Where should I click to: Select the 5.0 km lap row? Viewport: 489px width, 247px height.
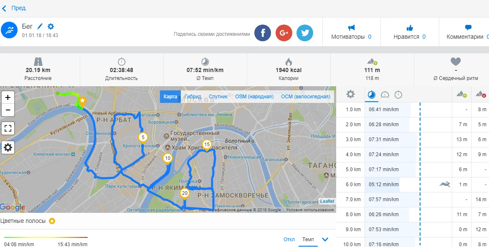point(413,170)
